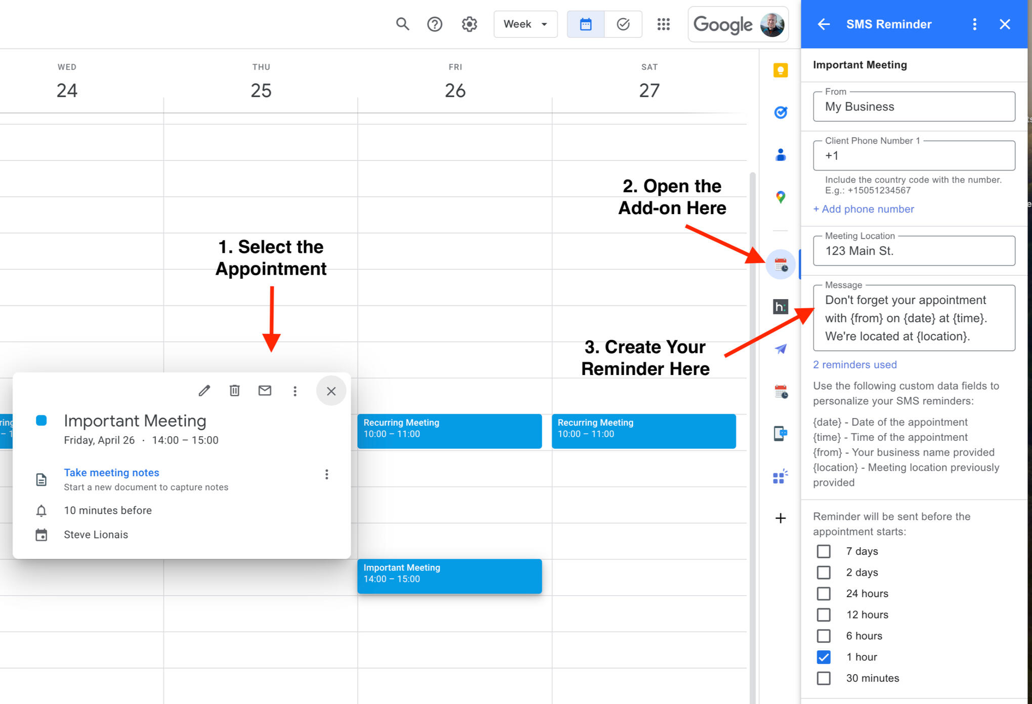Uncheck the 1 hour reminder

823,657
